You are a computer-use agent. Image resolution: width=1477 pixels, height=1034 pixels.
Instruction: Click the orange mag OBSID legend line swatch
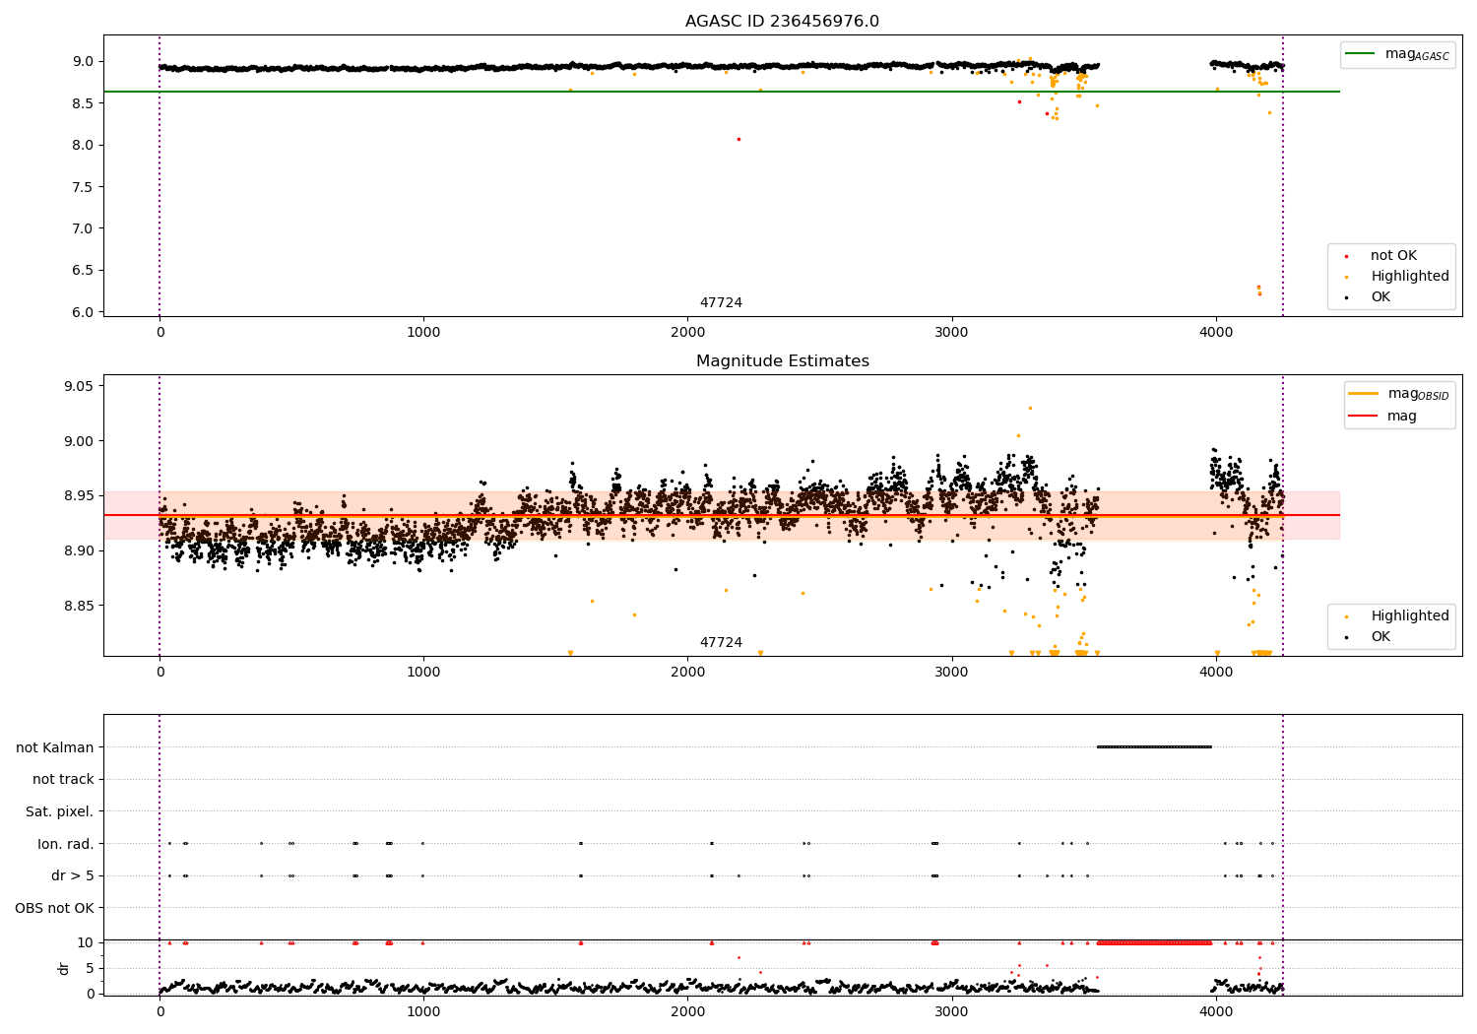tap(1364, 394)
